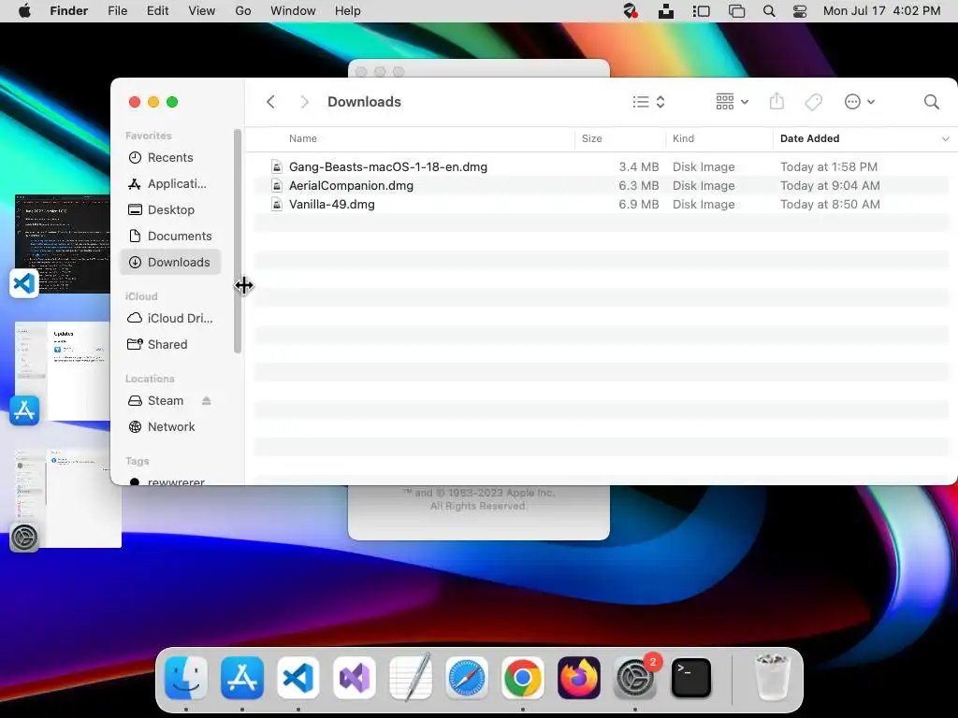The image size is (958, 718).
Task: Click the Share toolbar icon
Action: tap(777, 101)
